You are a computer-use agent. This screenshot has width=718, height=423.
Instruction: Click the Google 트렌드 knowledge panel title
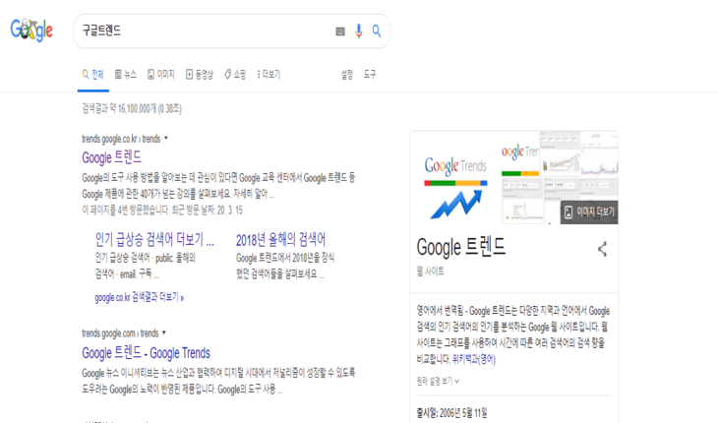(460, 247)
